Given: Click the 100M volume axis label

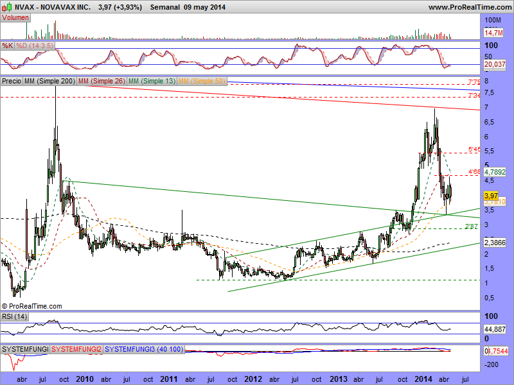Looking at the screenshot, I should click(x=493, y=21).
